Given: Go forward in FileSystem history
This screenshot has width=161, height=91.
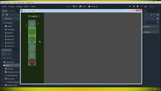Looking at the screenshot, I should pos(5,54).
